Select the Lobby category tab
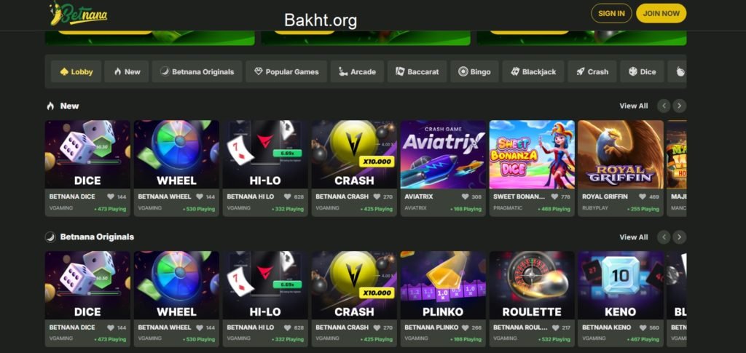The width and height of the screenshot is (746, 353). click(76, 72)
